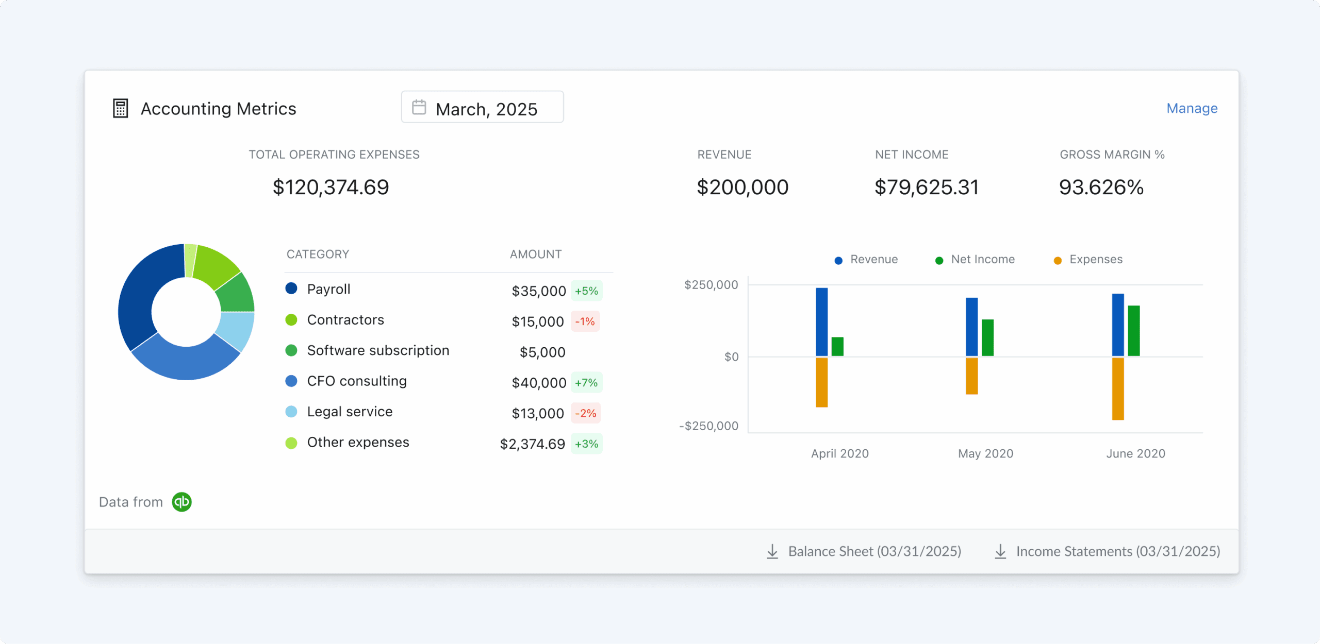The width and height of the screenshot is (1320, 644).
Task: Open the Manage link
Action: tap(1192, 108)
